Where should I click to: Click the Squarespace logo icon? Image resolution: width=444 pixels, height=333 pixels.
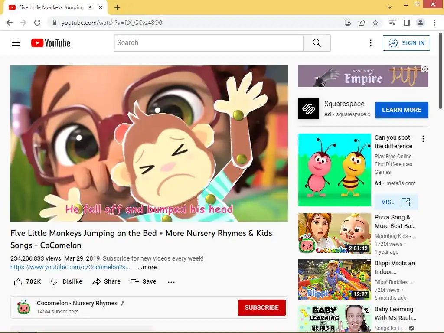click(309, 109)
